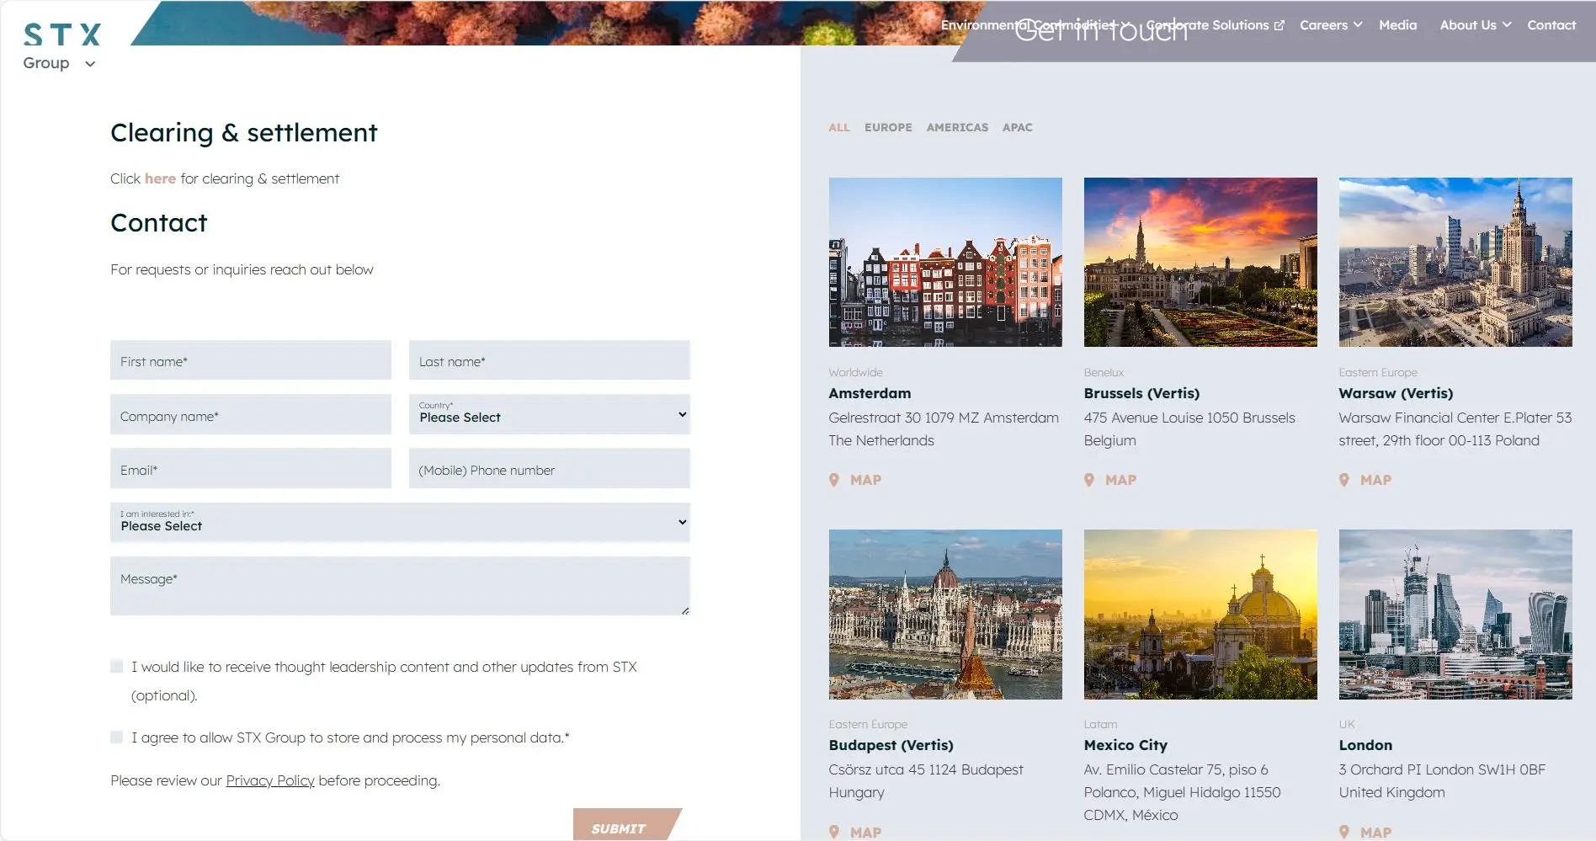Filter offices by APAC
1596x841 pixels.
[1017, 127]
